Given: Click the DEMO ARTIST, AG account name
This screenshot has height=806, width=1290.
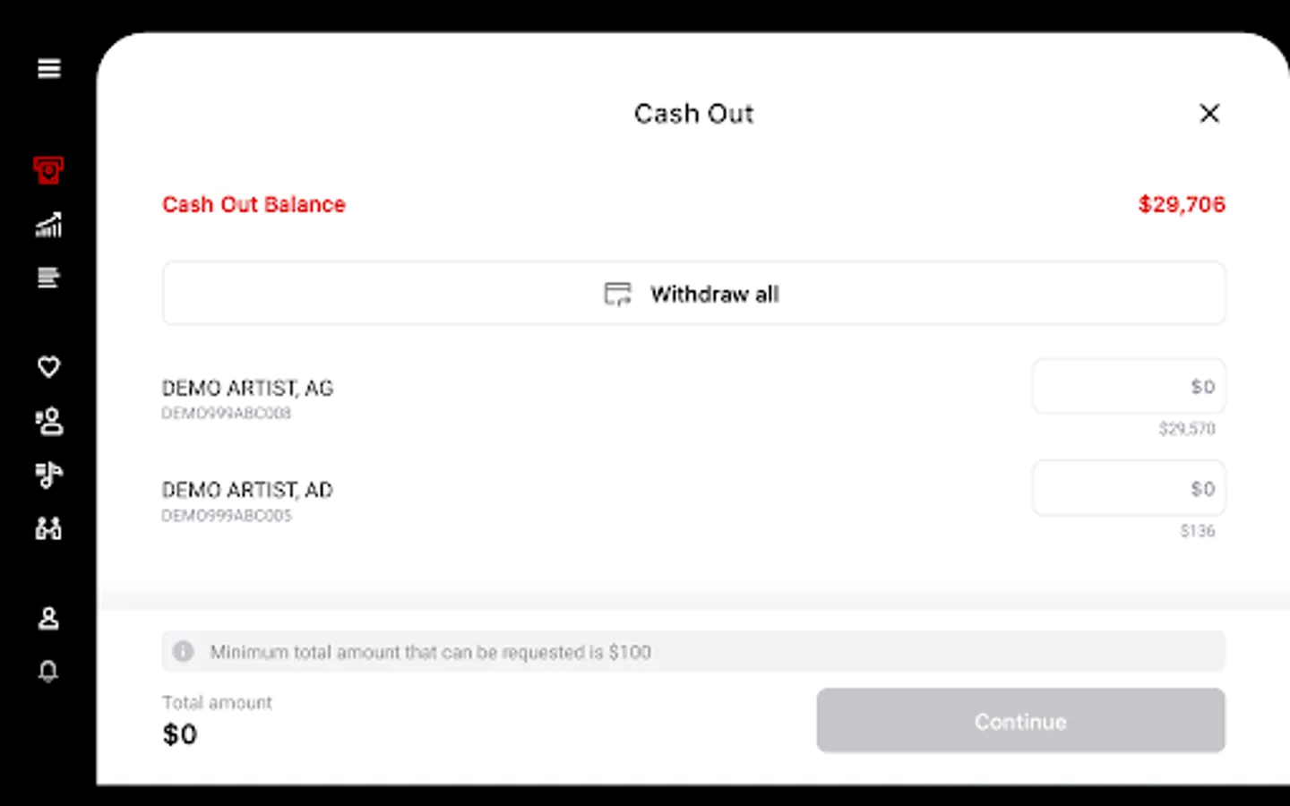Looking at the screenshot, I should (x=247, y=389).
